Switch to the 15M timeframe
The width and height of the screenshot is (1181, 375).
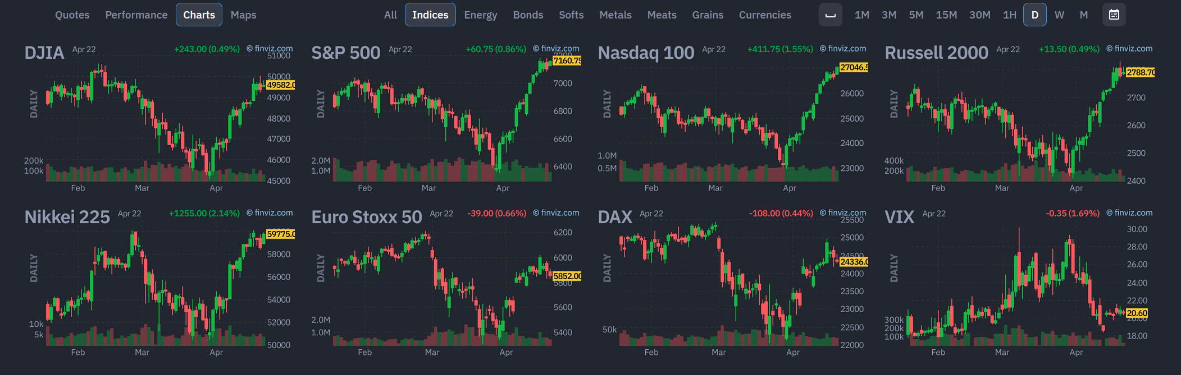point(946,15)
